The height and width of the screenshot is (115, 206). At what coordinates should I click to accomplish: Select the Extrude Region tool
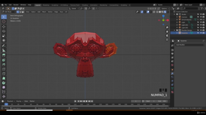tap(4, 55)
